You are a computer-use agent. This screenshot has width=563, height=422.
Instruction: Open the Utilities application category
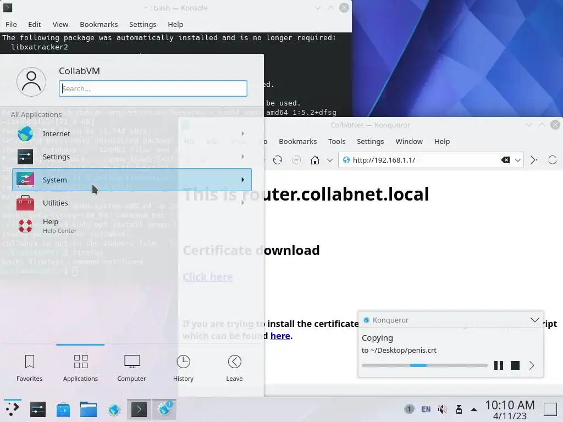point(131,203)
